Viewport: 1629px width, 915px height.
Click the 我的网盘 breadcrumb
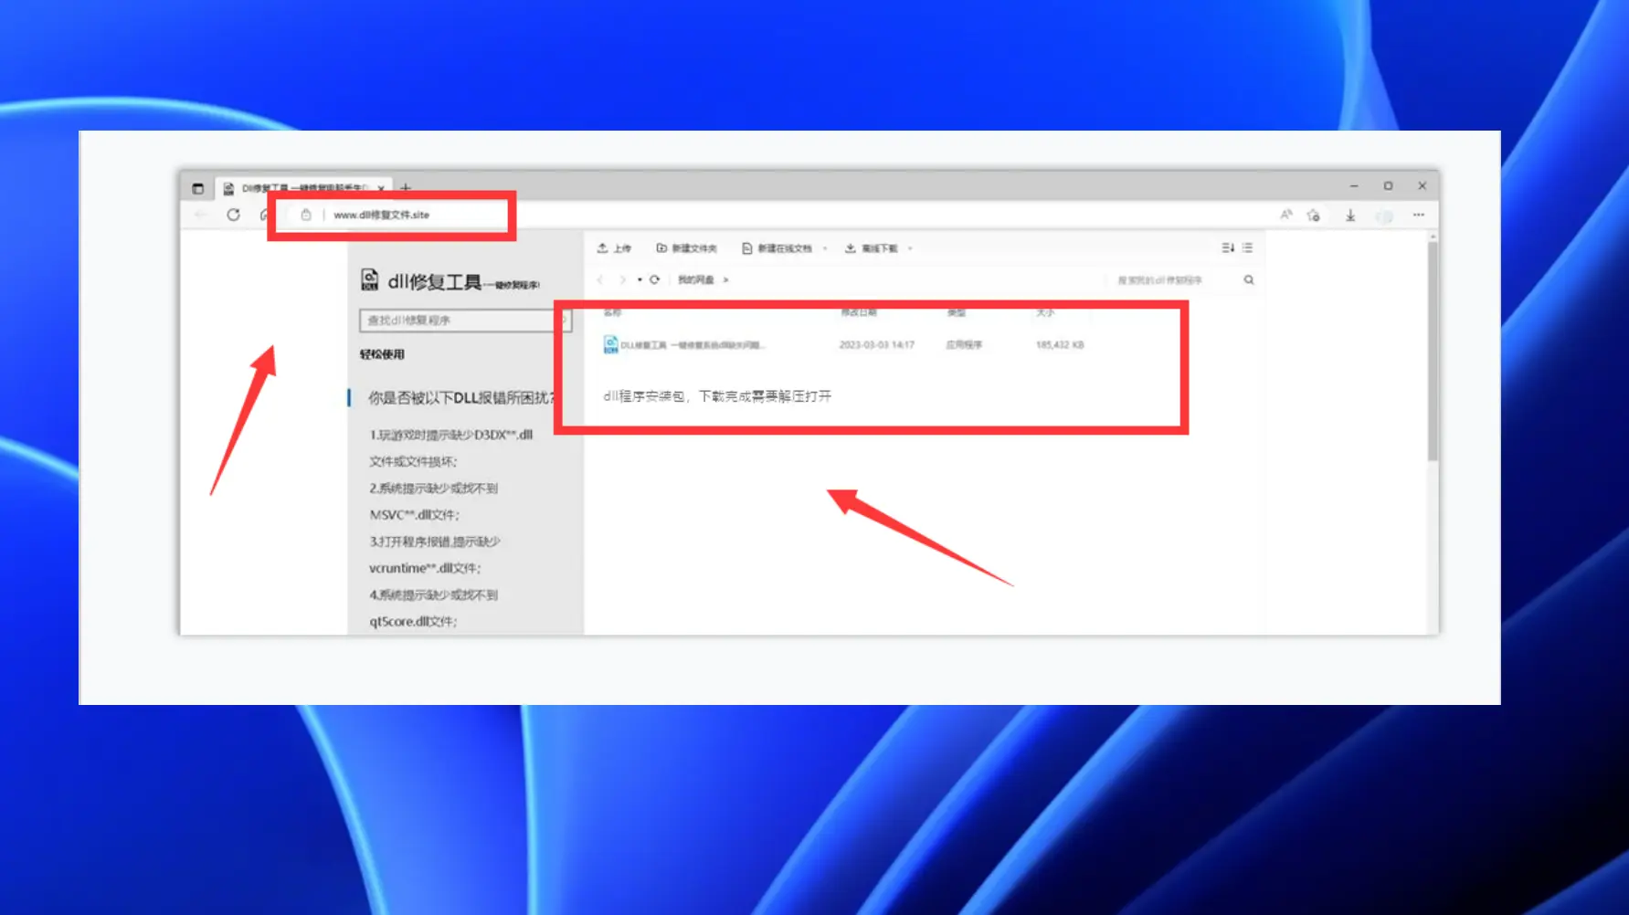[x=696, y=280]
